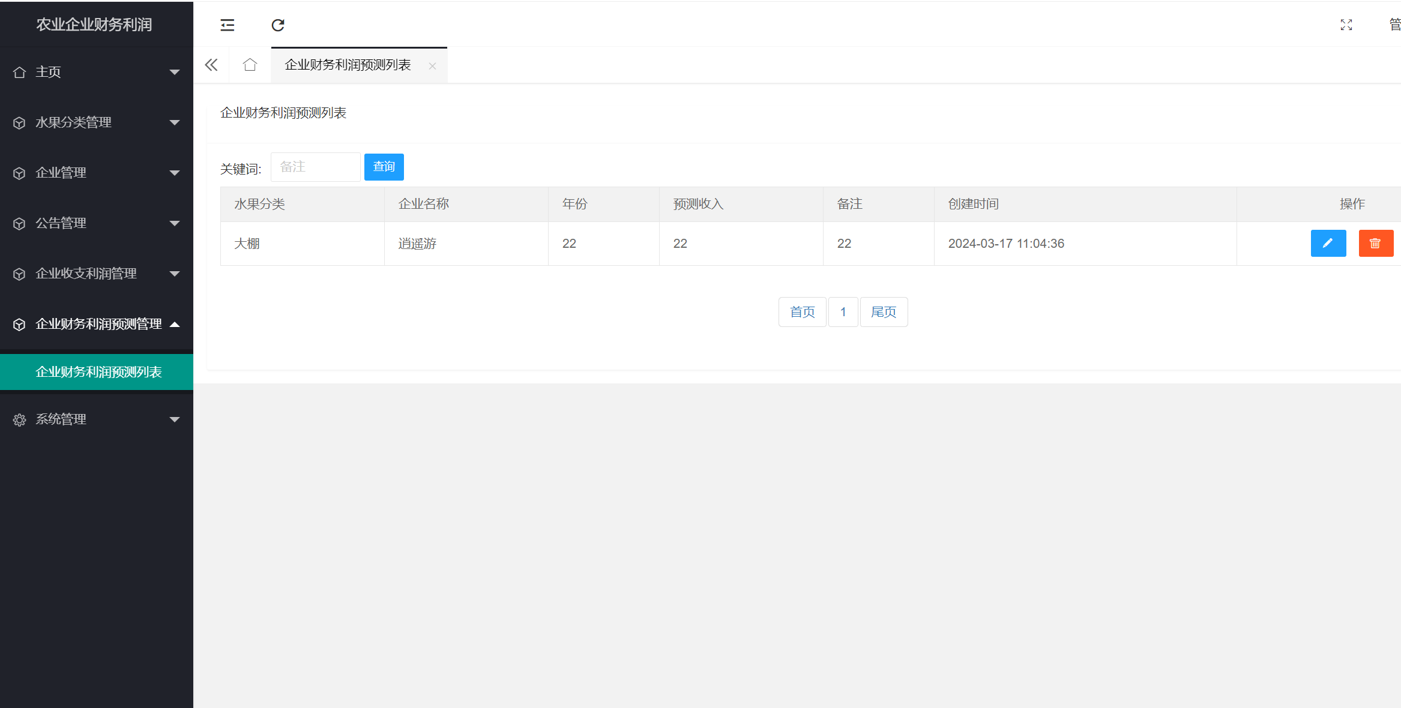Toggle fullscreen mode icon
The width and height of the screenshot is (1401, 708).
click(1346, 25)
